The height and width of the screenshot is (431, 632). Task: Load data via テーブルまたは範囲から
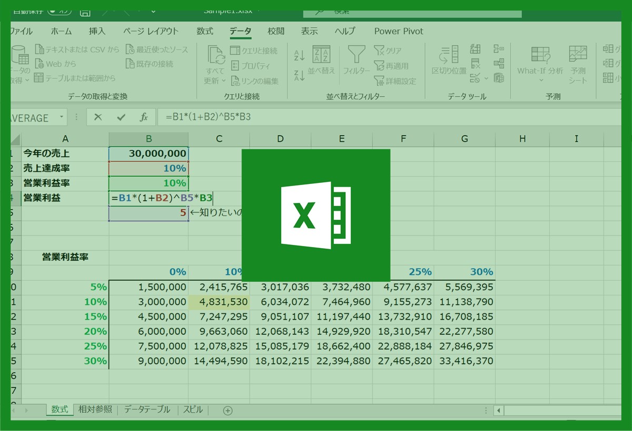(x=75, y=78)
